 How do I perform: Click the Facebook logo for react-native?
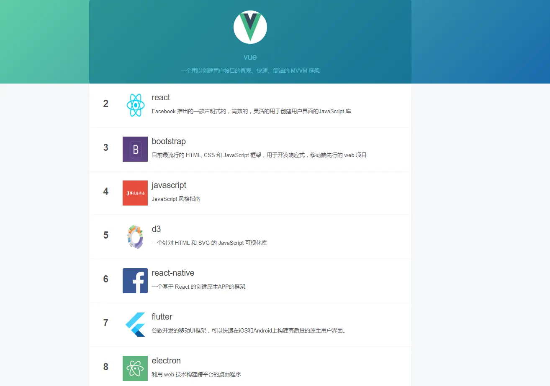[135, 281]
